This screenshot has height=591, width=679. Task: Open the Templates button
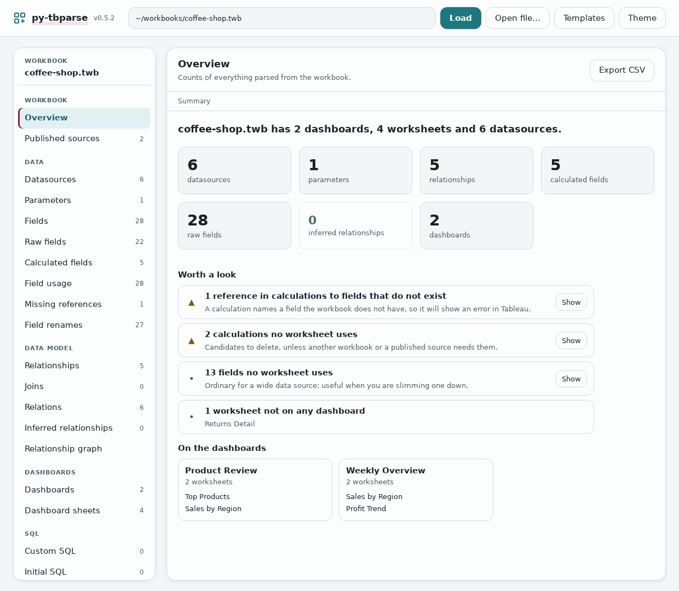pyautogui.click(x=584, y=18)
